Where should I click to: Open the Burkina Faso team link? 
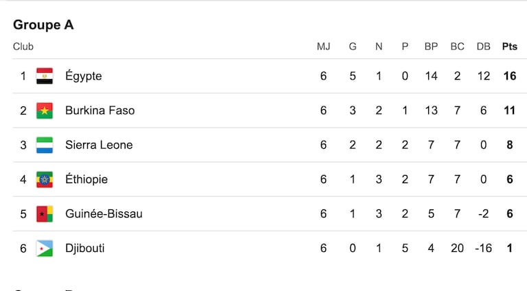click(99, 110)
